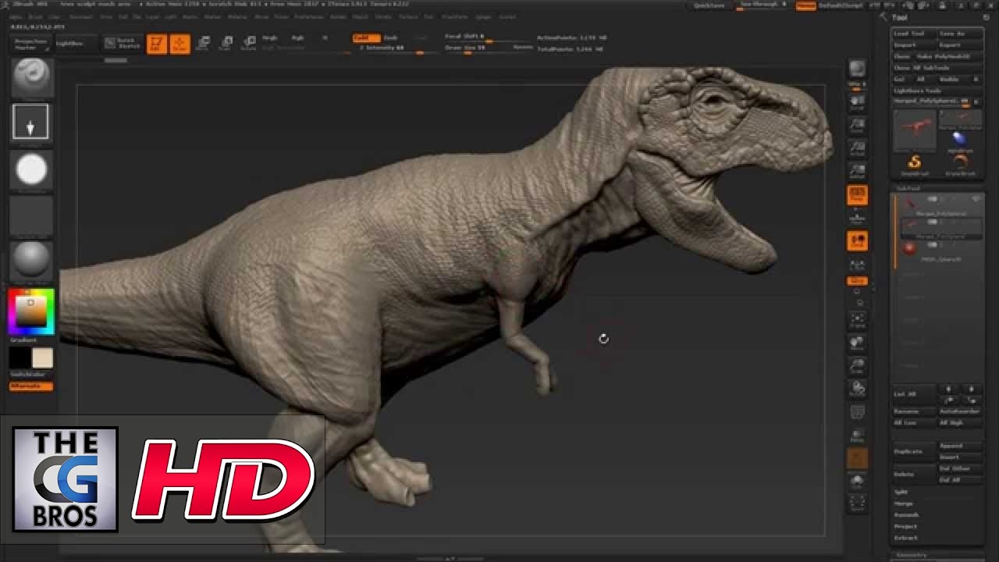Screen dimensions: 999x562
Task: Toggle PolyF polyframe display
Action: tap(857, 411)
